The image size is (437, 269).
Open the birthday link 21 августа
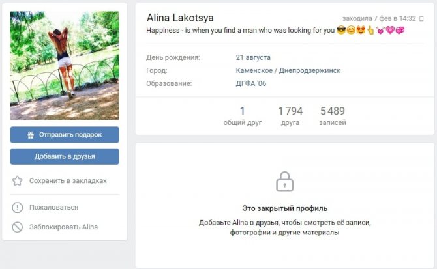(253, 57)
